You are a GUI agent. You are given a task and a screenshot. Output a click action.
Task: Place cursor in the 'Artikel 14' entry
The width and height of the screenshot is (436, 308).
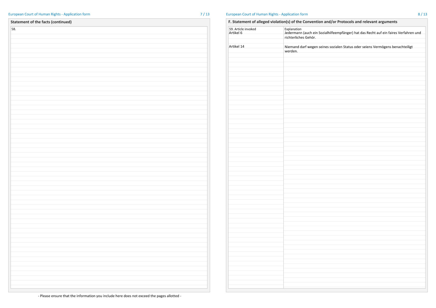click(x=237, y=47)
